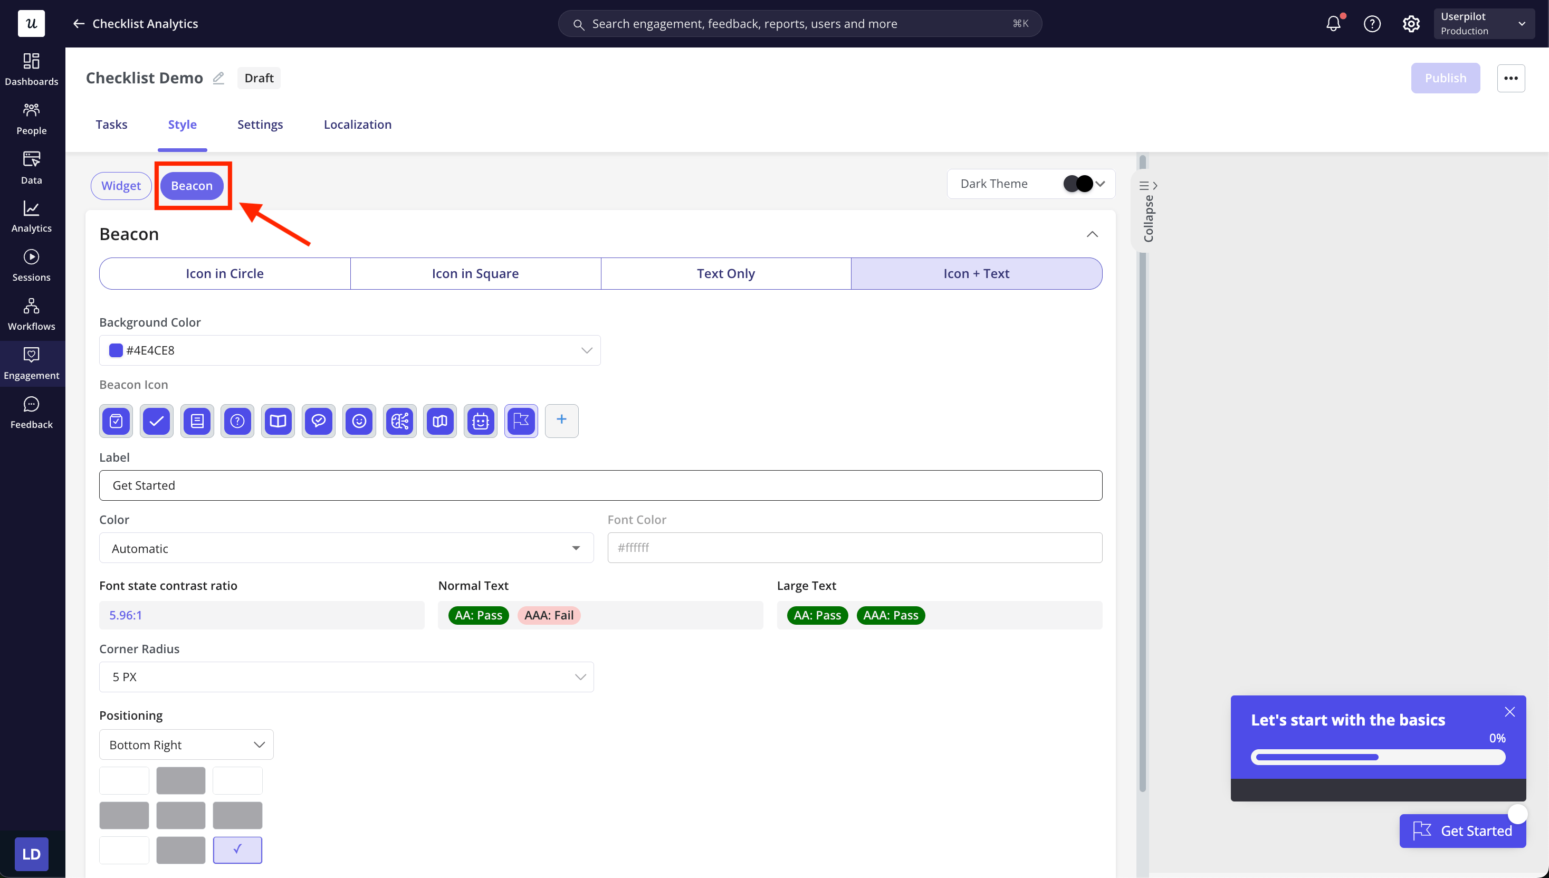The image size is (1549, 878).
Task: Toggle the Dark Theme switch
Action: pos(1077,184)
